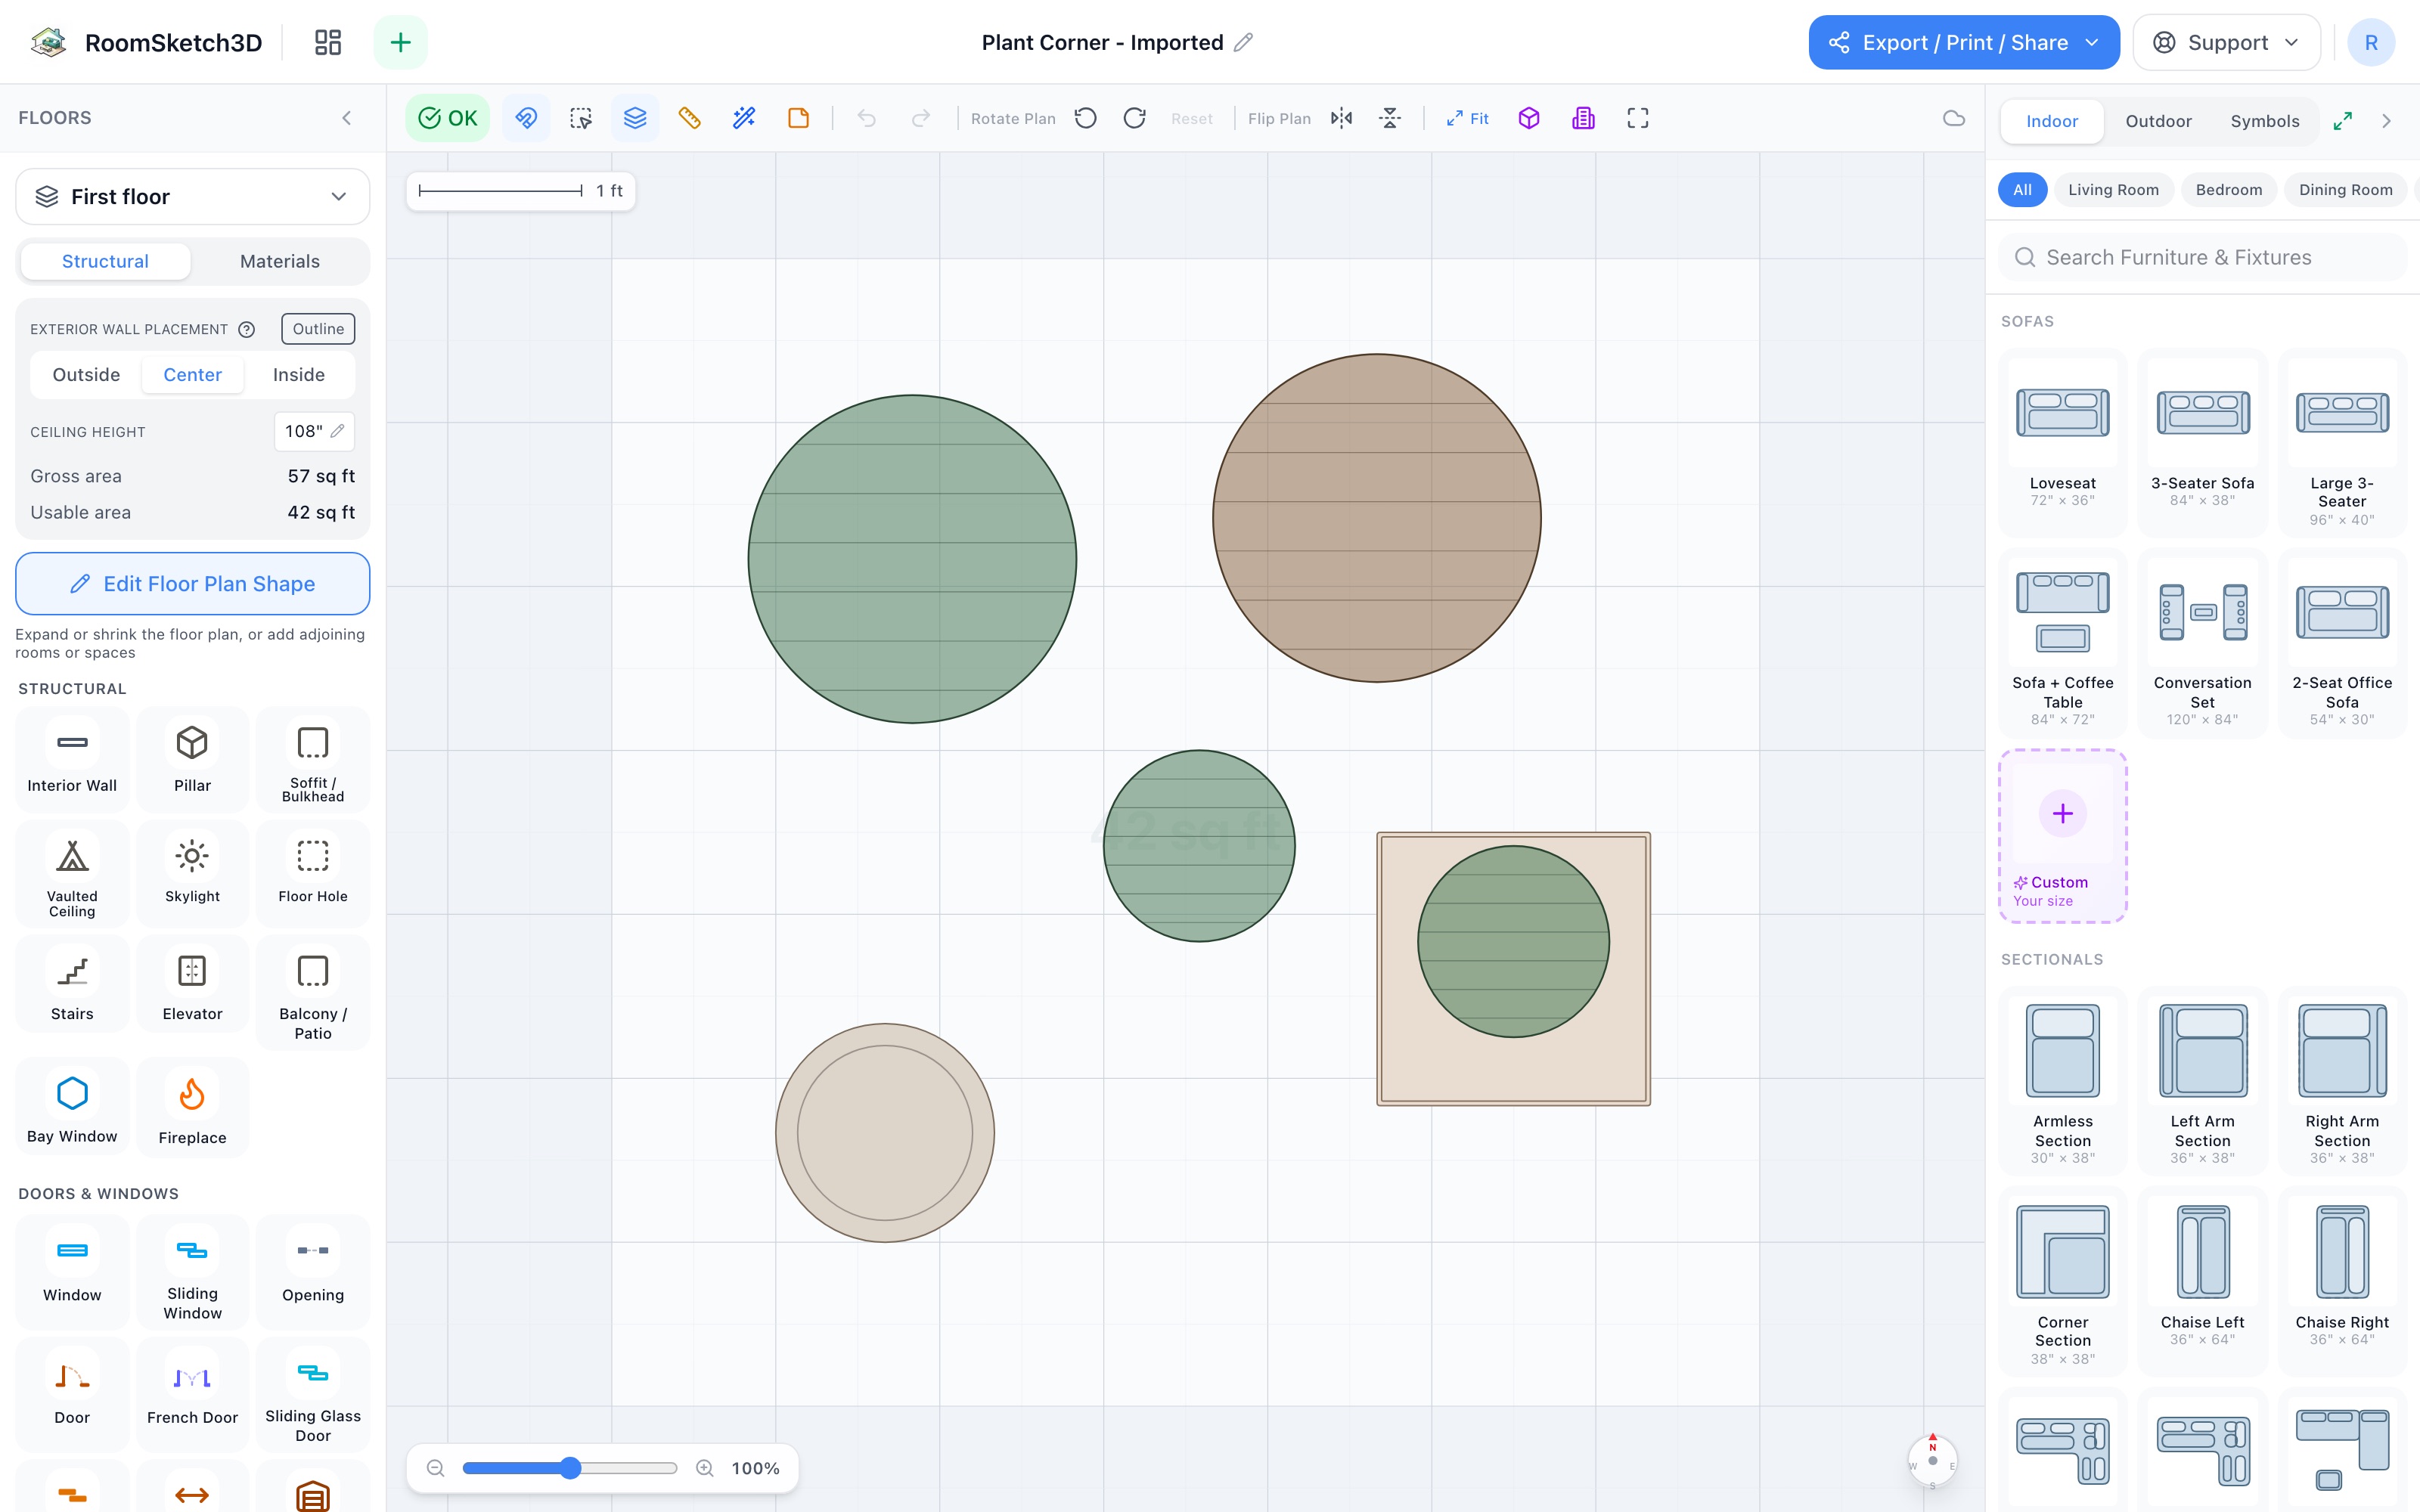Click Edit Floor Plan Shape

[193, 584]
